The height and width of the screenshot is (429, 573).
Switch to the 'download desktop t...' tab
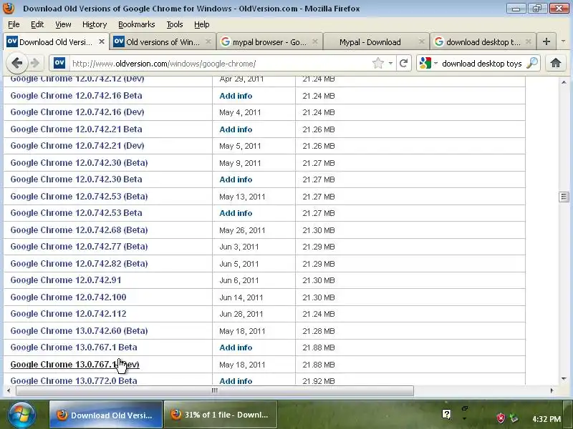[x=482, y=41]
